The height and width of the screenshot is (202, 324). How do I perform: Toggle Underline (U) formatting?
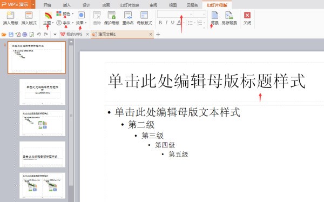click(173, 23)
